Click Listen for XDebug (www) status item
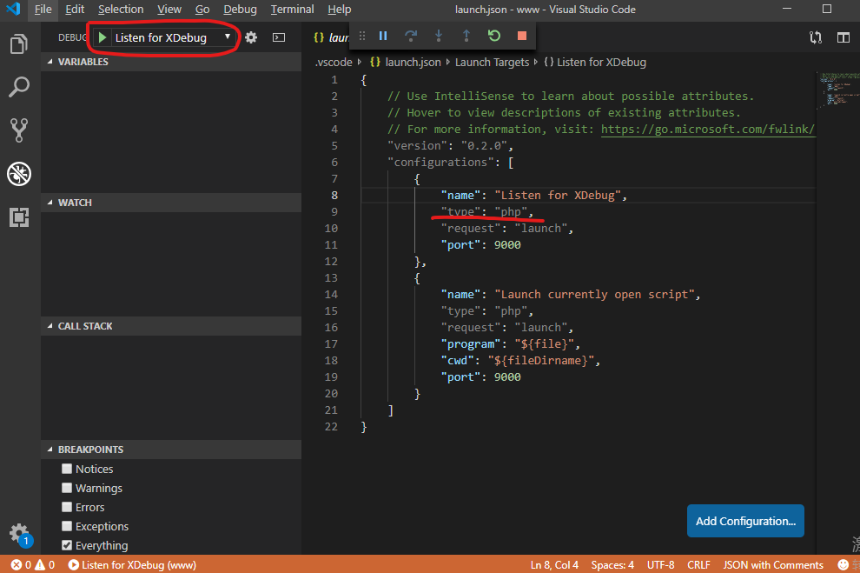 pos(132,565)
